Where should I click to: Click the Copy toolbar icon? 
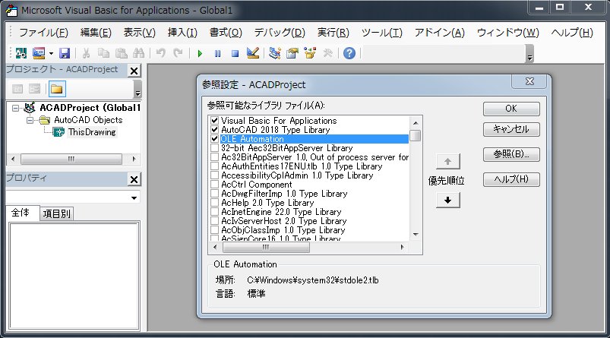103,53
